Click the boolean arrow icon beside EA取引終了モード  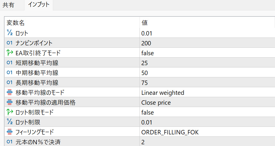[9, 53]
